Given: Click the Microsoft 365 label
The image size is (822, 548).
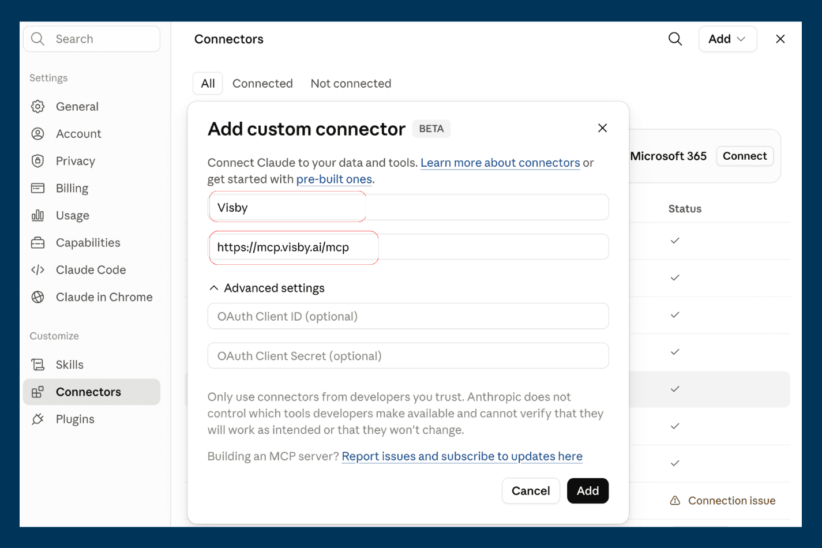Looking at the screenshot, I should click(669, 156).
